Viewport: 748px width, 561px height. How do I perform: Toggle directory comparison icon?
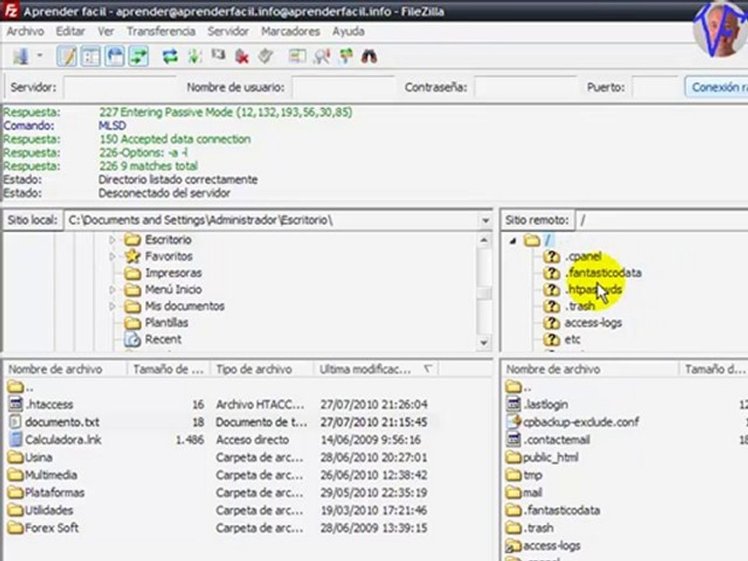click(x=322, y=57)
